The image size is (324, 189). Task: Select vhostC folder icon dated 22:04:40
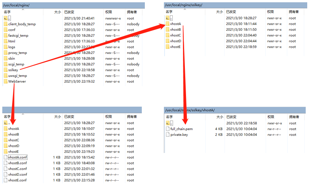click(168, 35)
